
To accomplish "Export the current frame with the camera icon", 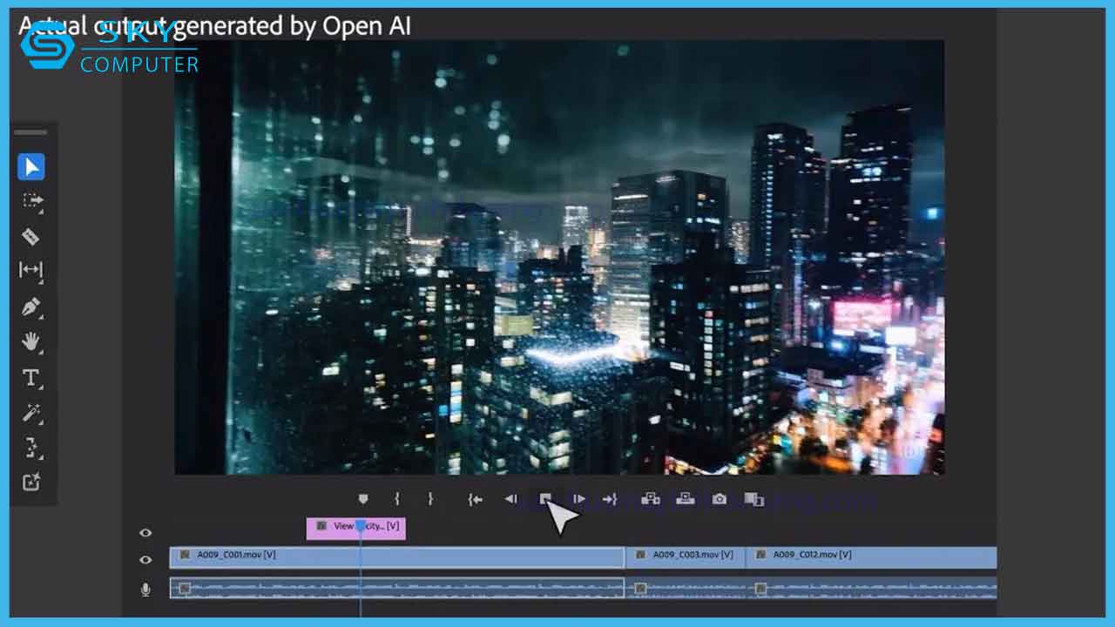I will coord(718,499).
